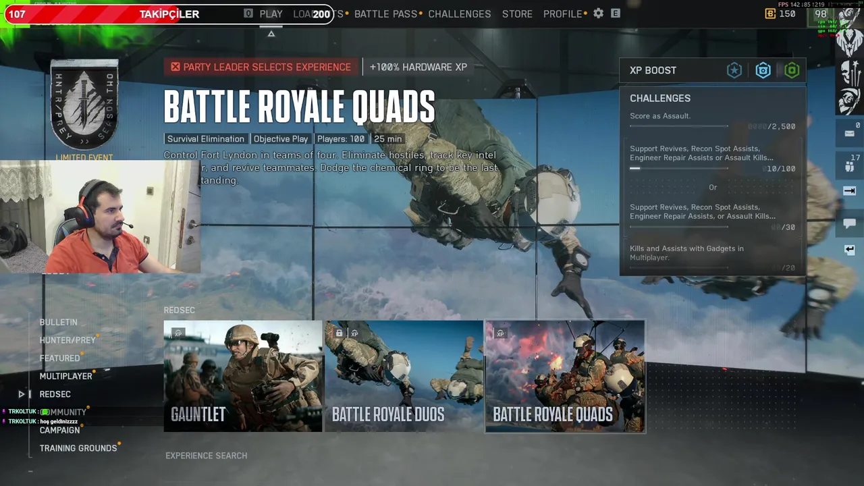This screenshot has height=486, width=864.
Task: Click the Players: 100 tag
Action: pos(341,139)
